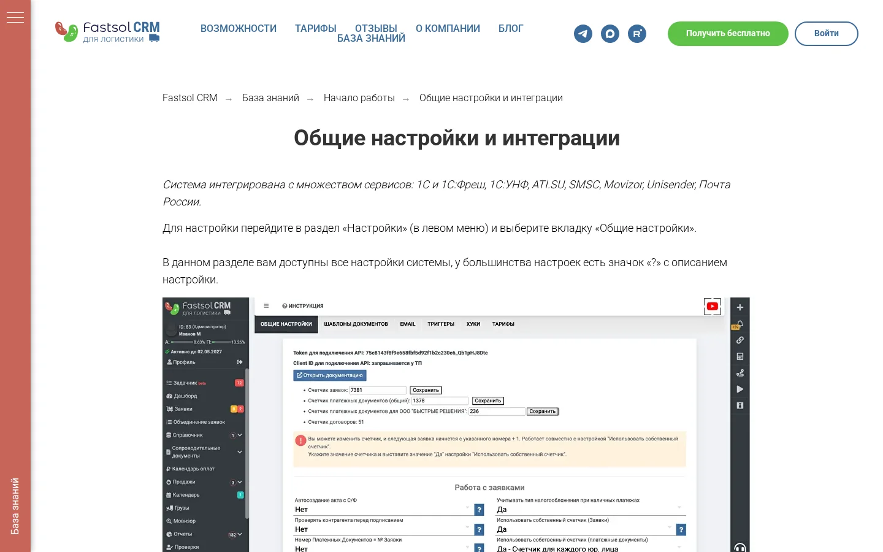Click the Войти login button
883x552 pixels.
click(x=827, y=34)
